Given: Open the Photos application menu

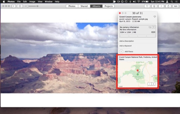Looking at the screenshot, I should point(11,2).
